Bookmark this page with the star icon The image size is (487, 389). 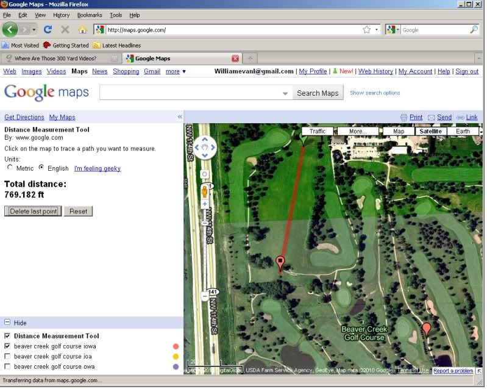[x=366, y=29]
